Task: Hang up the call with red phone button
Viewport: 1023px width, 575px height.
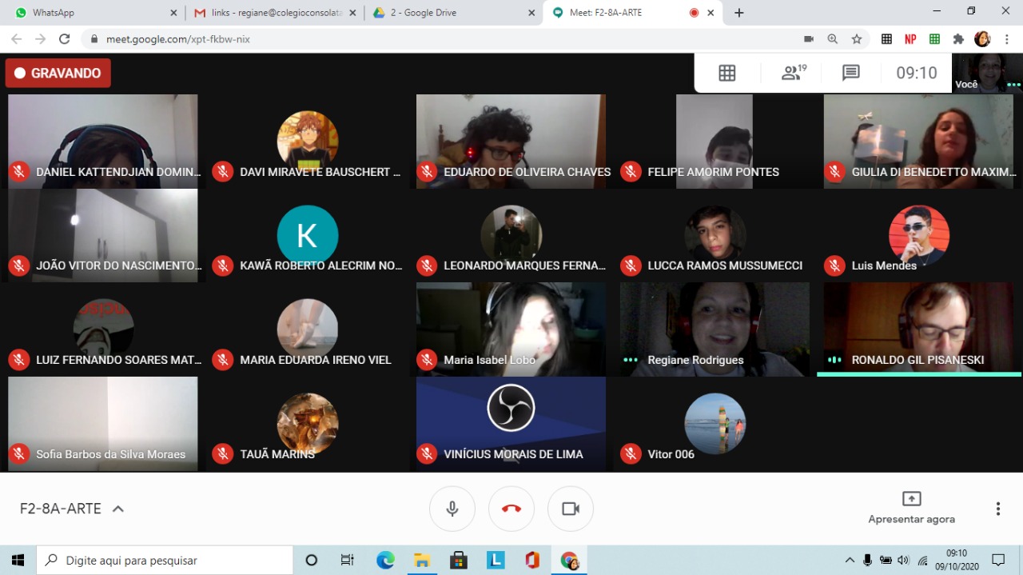Action: (511, 509)
